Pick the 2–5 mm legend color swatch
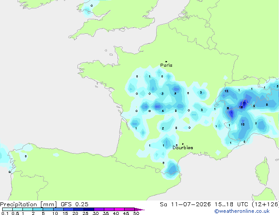 tap(38, 209)
